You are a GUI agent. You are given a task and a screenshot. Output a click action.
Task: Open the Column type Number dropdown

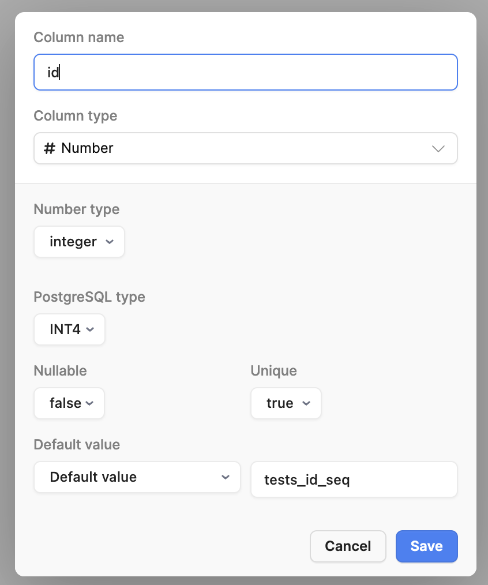pos(246,148)
